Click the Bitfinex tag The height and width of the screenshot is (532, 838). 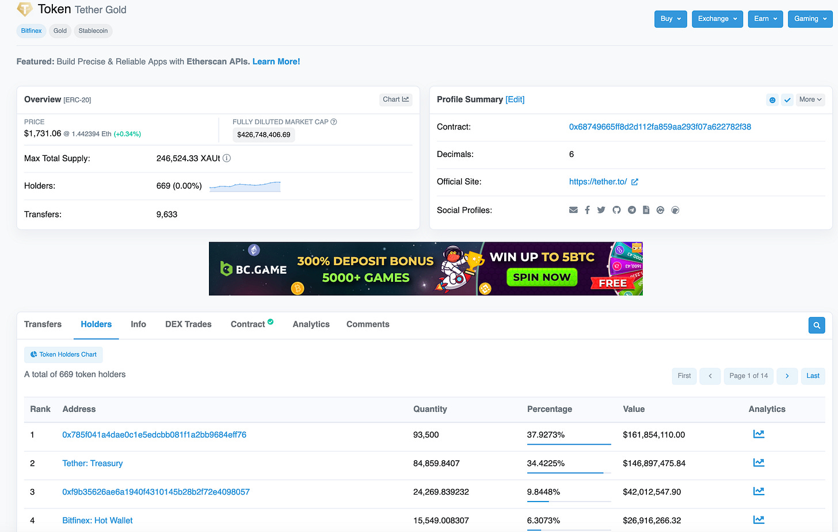31,31
